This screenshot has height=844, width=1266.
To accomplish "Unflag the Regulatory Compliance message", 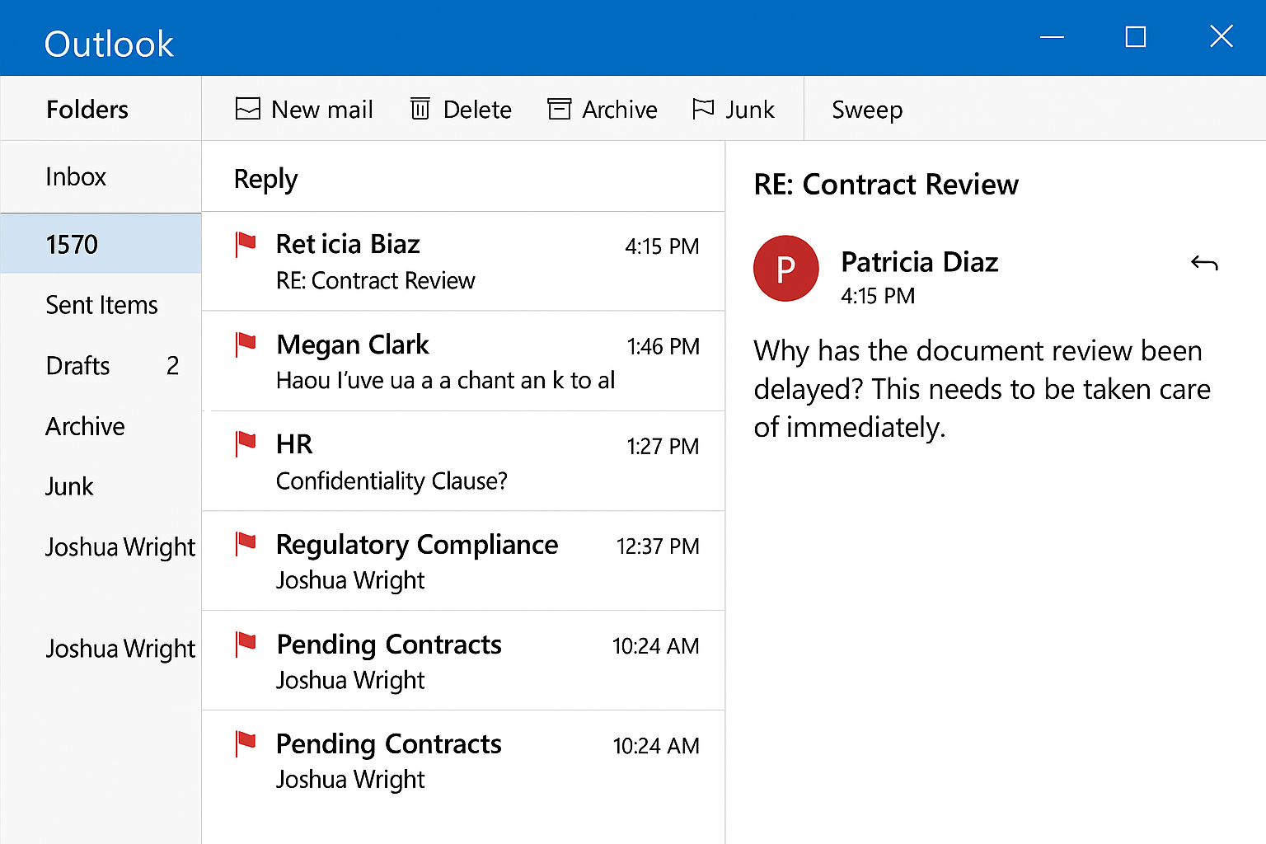I will (x=246, y=543).
